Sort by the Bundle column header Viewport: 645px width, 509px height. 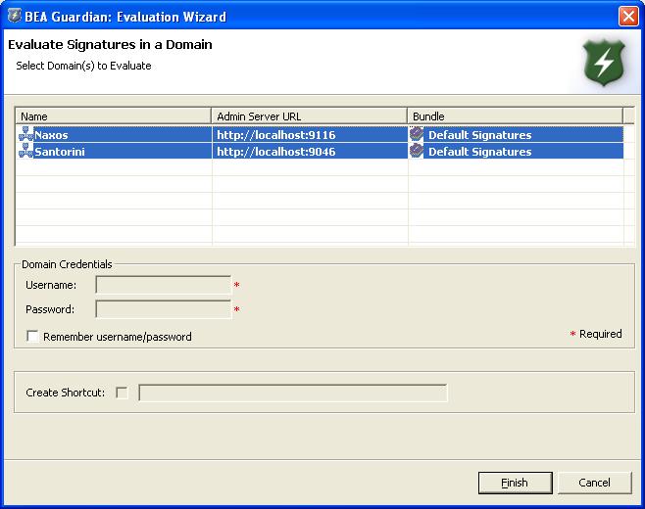pyautogui.click(x=515, y=116)
